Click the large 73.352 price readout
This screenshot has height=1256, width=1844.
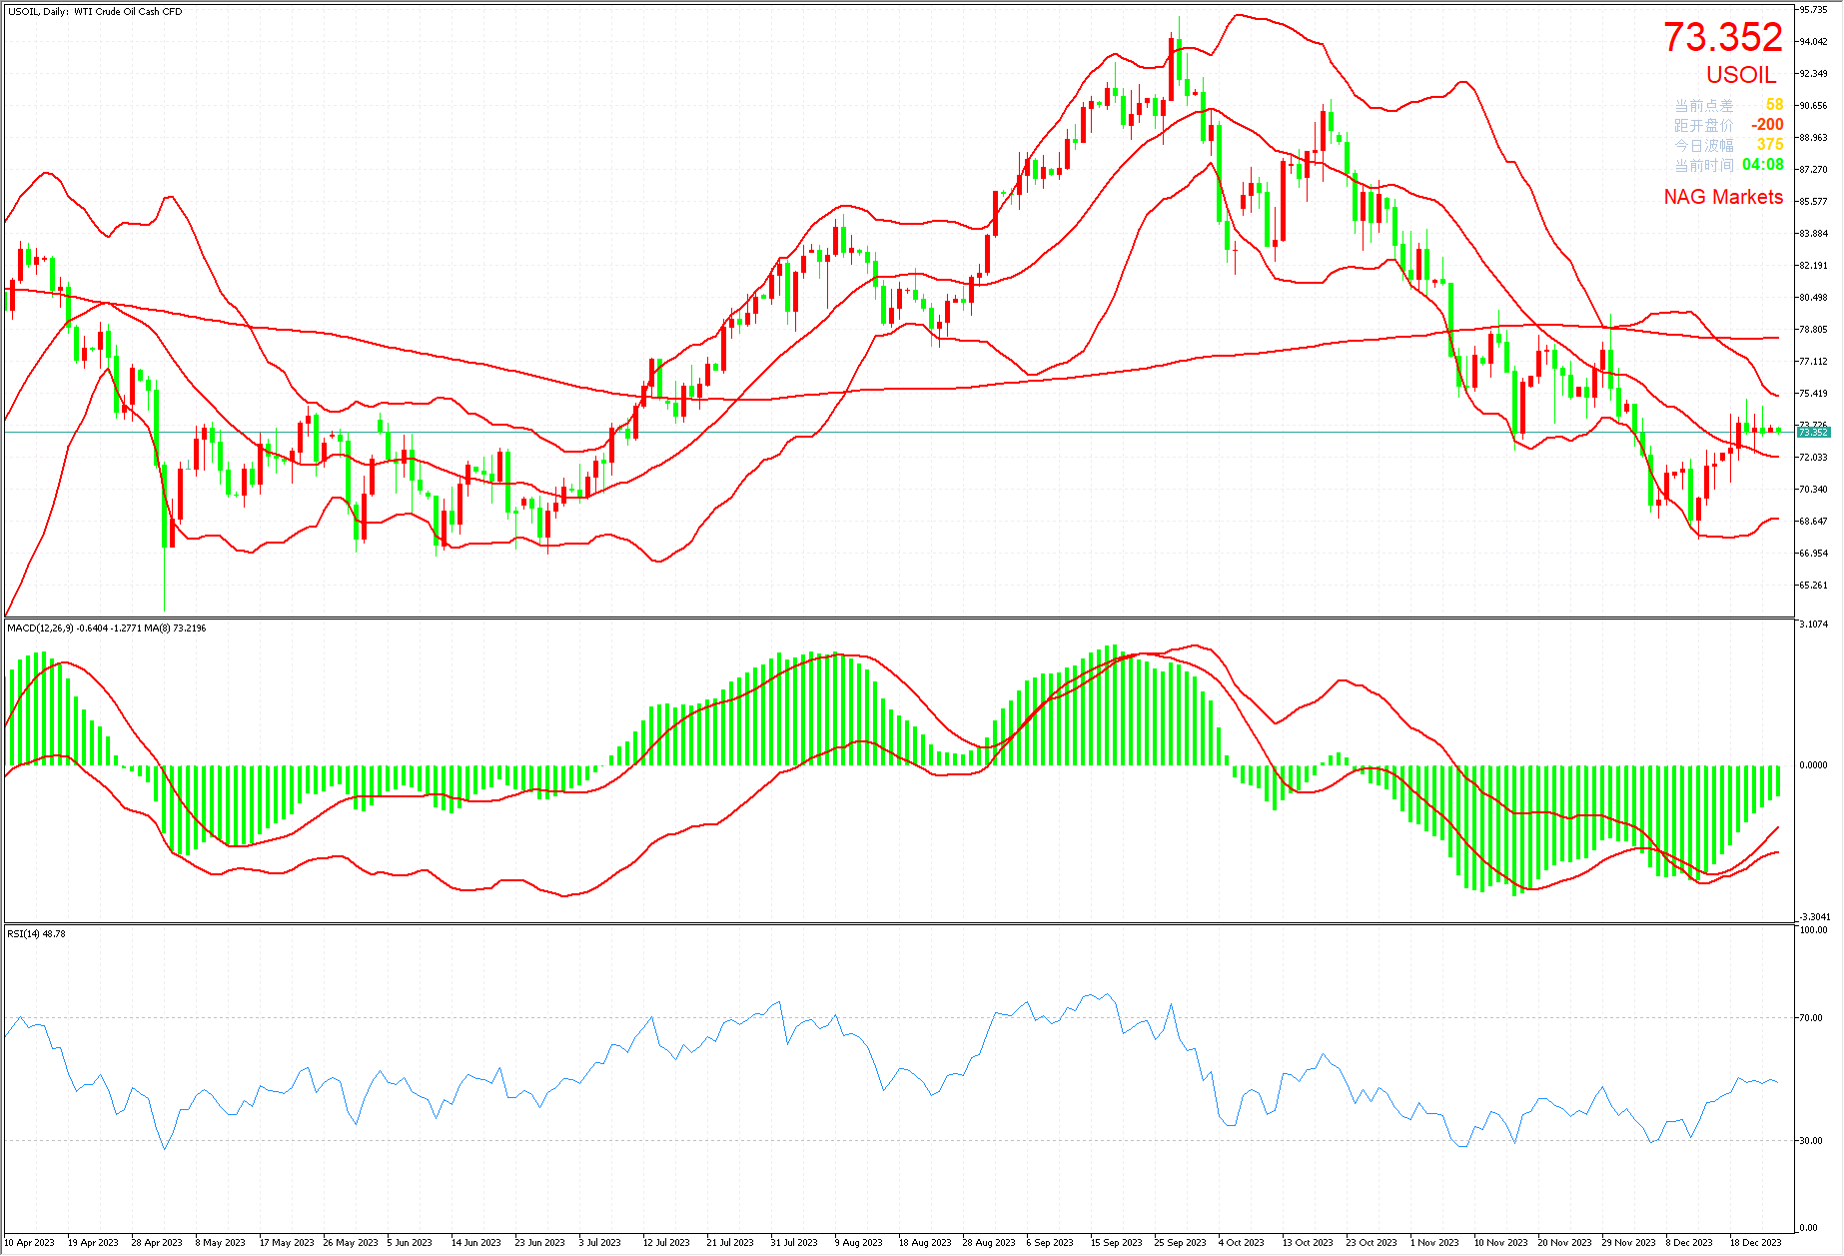(1723, 38)
